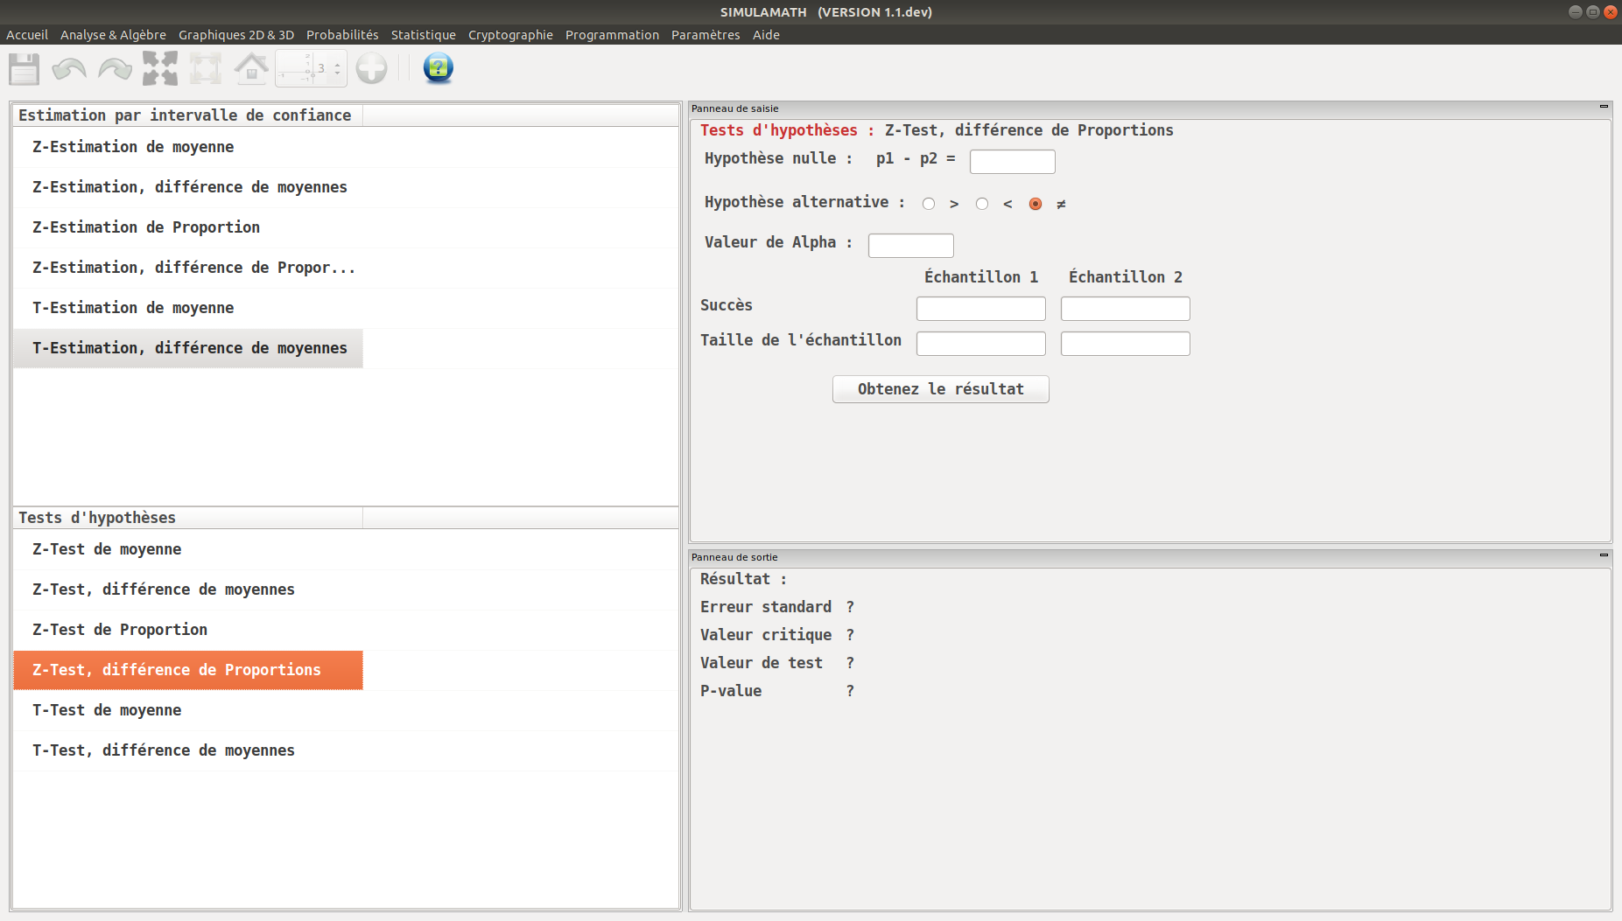The width and height of the screenshot is (1622, 921).
Task: Click the round plus toolbar icon
Action: point(371,68)
